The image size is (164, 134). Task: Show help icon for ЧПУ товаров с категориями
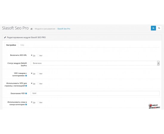[x=26, y=76]
